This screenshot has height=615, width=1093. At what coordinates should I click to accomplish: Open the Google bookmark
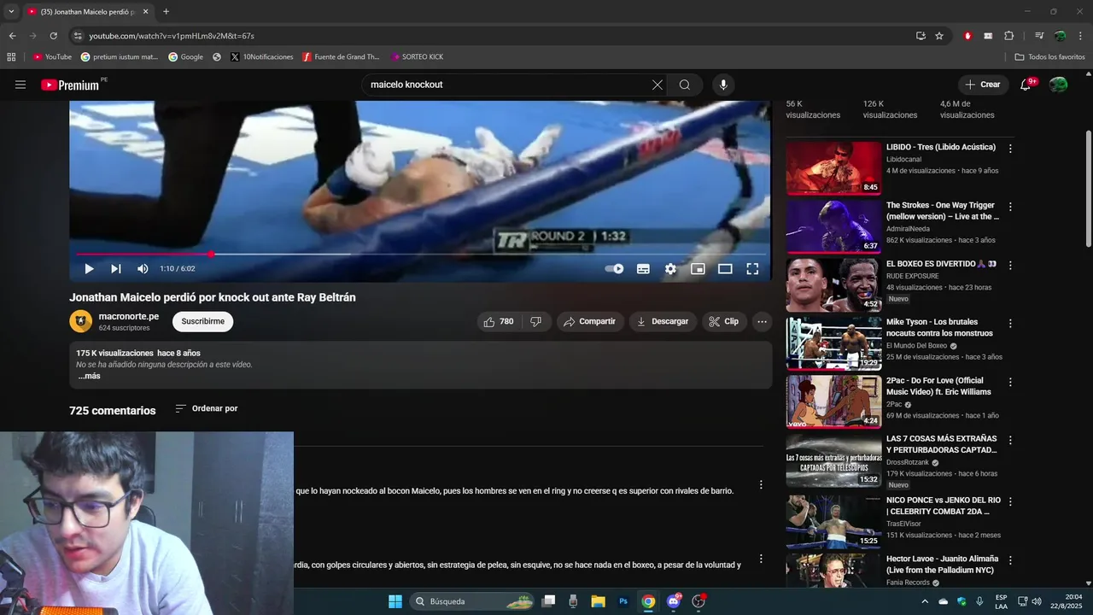pos(185,57)
